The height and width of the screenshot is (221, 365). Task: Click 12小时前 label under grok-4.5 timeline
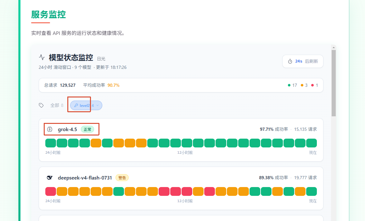coord(185,152)
